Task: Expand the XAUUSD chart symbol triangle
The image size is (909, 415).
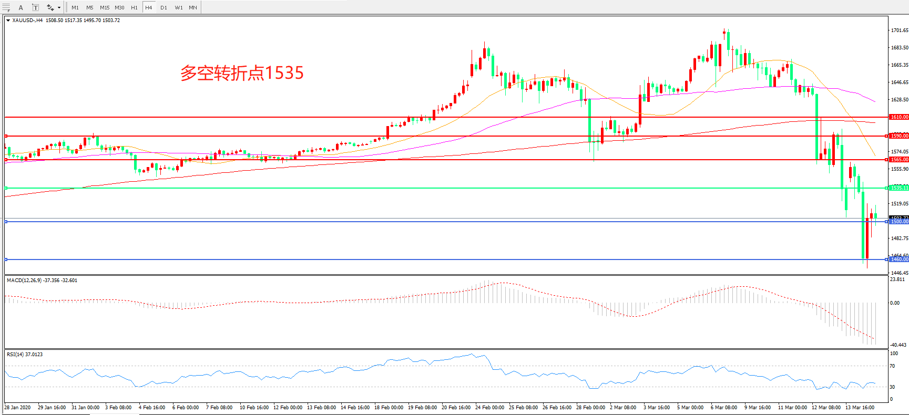Action: coord(8,20)
